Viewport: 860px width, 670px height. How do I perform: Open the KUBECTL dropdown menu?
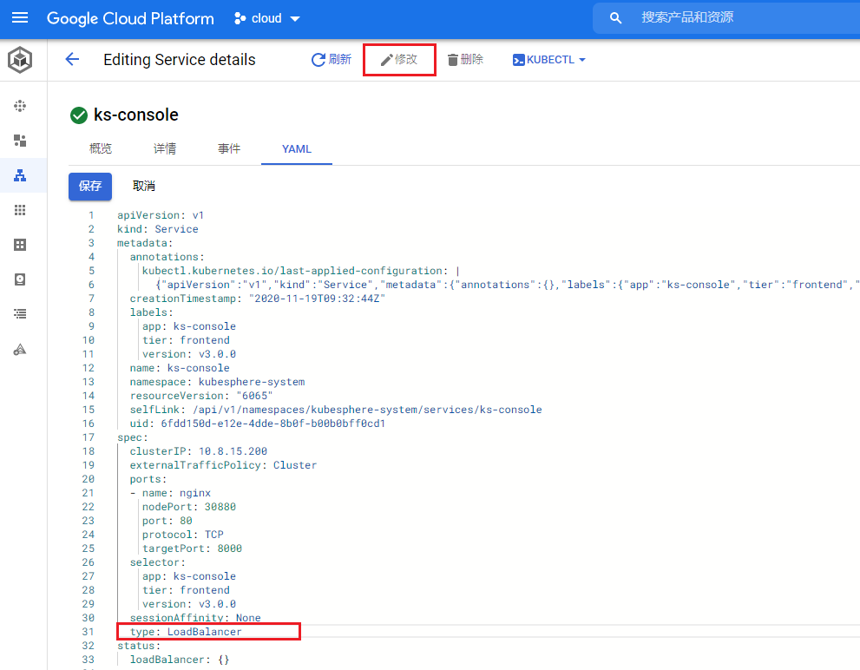pos(549,59)
